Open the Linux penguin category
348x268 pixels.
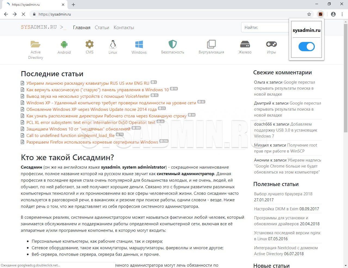113,44
